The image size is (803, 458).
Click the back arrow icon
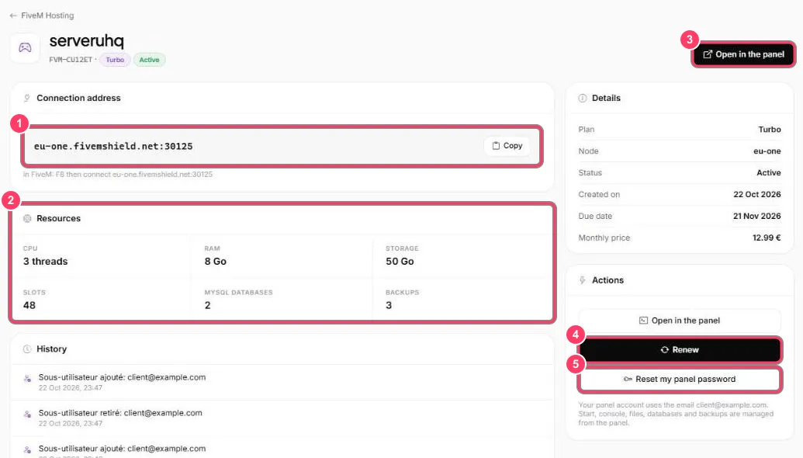(13, 16)
